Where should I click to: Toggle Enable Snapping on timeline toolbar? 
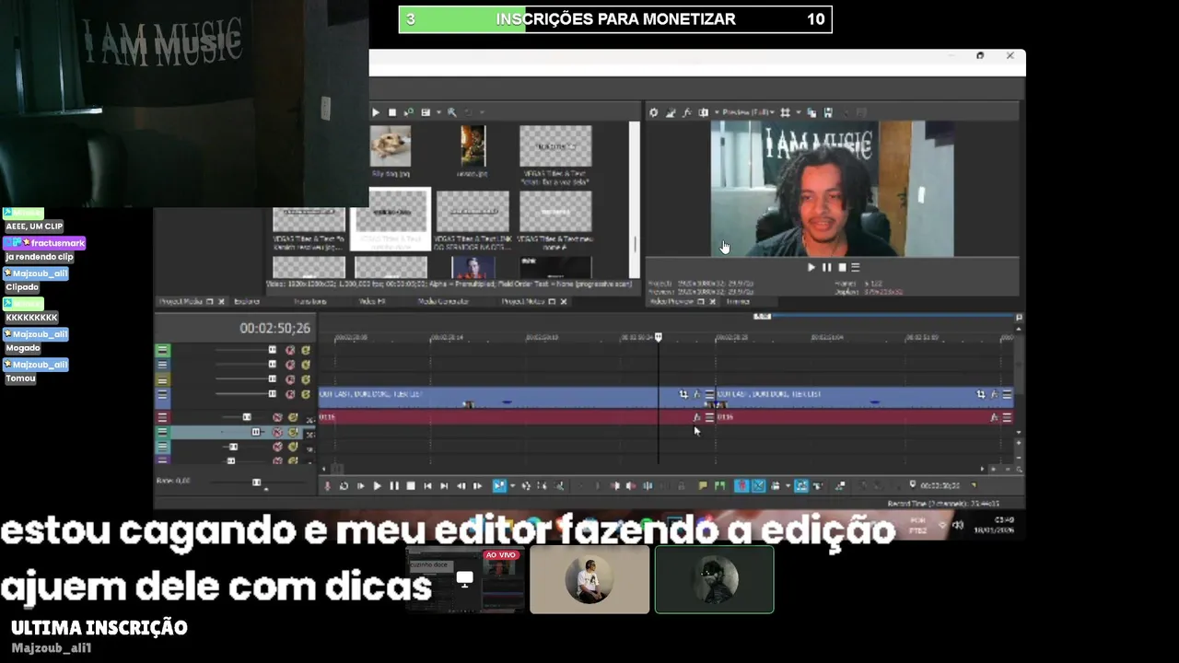742,485
